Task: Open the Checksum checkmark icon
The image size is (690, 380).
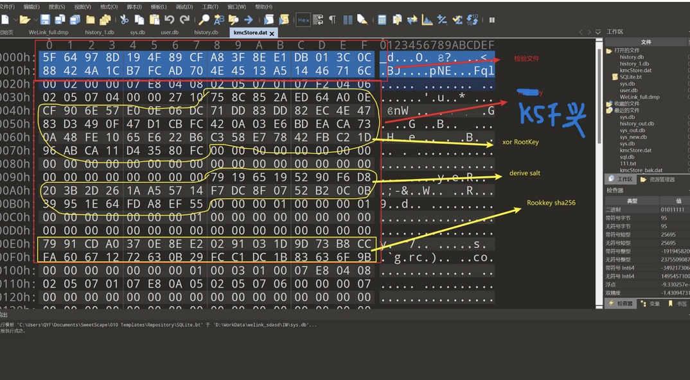Action: click(x=457, y=19)
